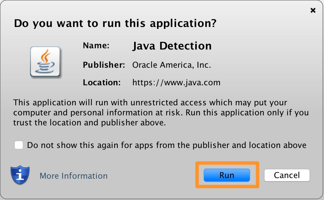Viewport: 324px width, 200px height.
Task: Check the box to suppress future publisher warnings
Action: [18, 145]
